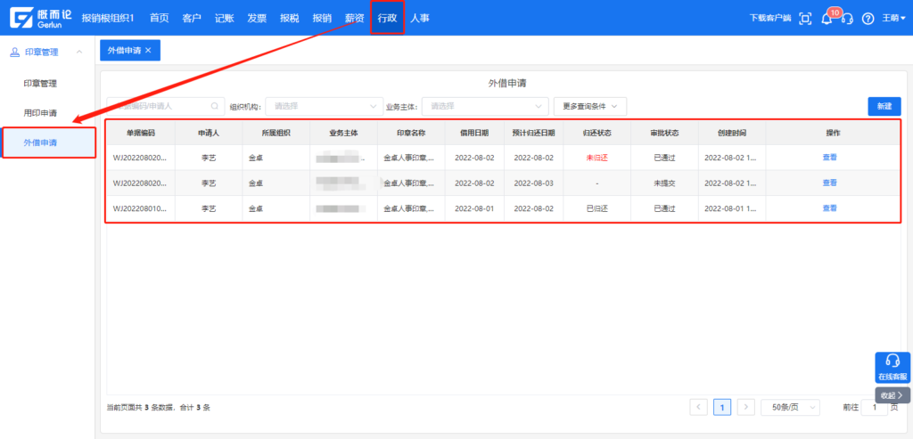Click 查看 for the 已归还 row

tap(830, 208)
